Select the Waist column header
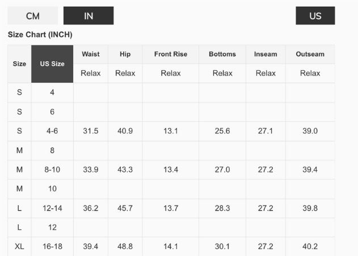358x256 pixels. (91, 54)
